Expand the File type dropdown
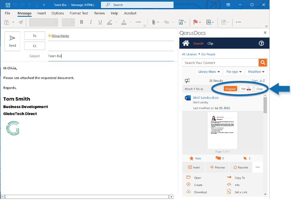The height and width of the screenshot is (200, 291). [234, 72]
